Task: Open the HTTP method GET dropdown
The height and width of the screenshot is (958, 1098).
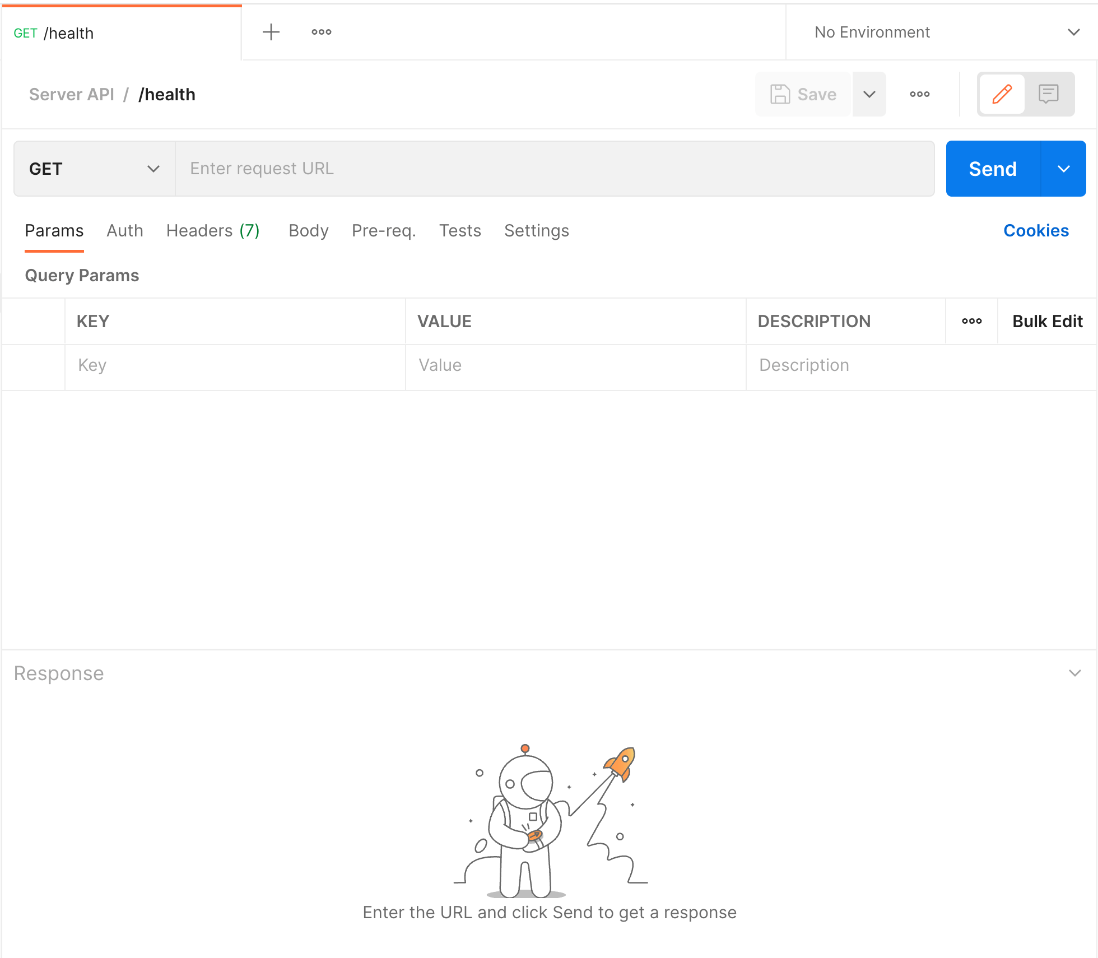Action: point(94,169)
